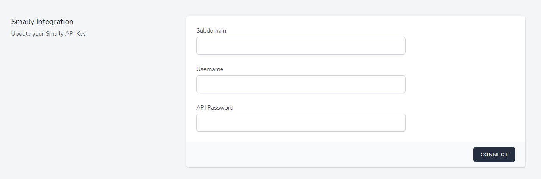This screenshot has height=179, width=541.
Task: Click the Smaily Integration heading
Action: click(x=42, y=22)
